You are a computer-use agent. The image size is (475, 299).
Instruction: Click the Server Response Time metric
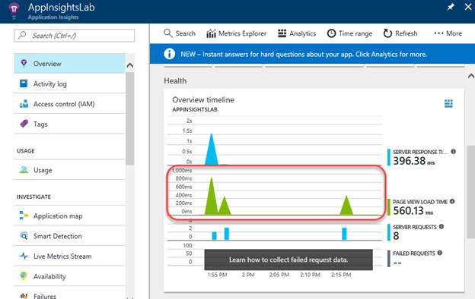[x=421, y=158]
